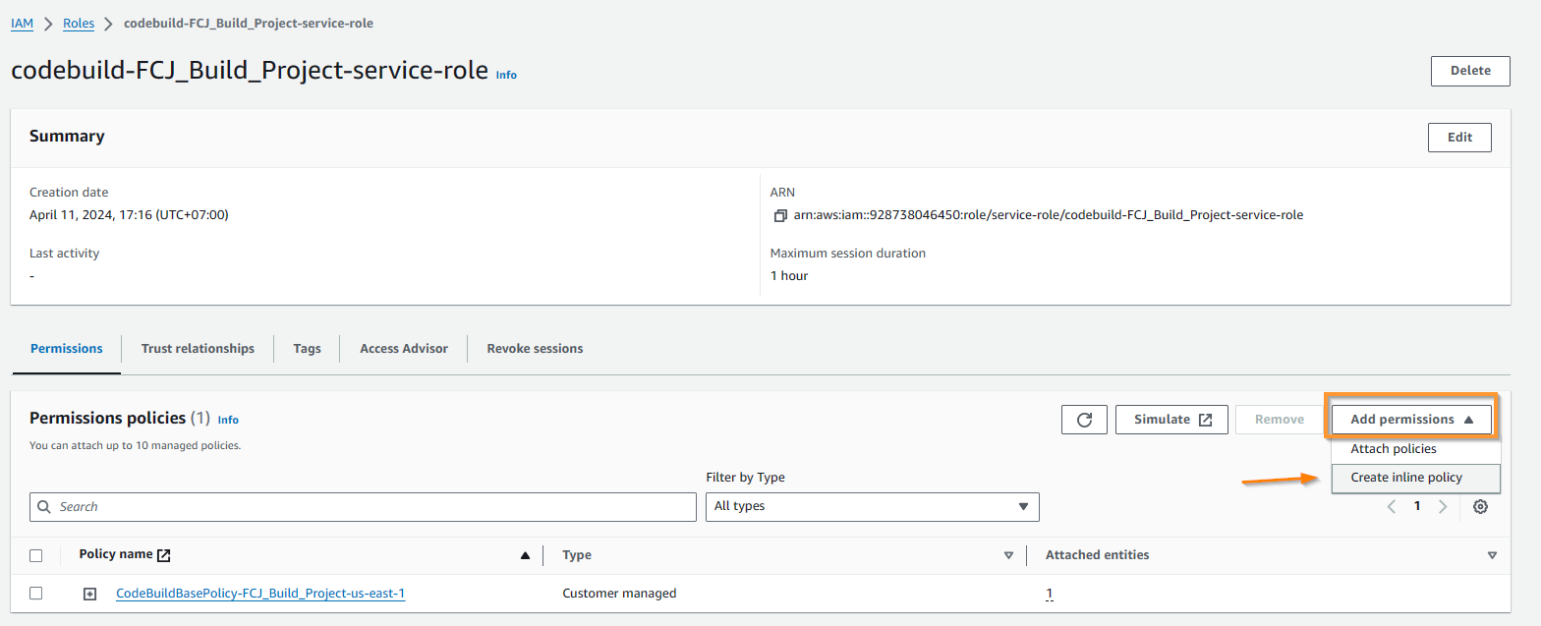
Task: Go to the Roles breadcrumb link
Action: 79,24
